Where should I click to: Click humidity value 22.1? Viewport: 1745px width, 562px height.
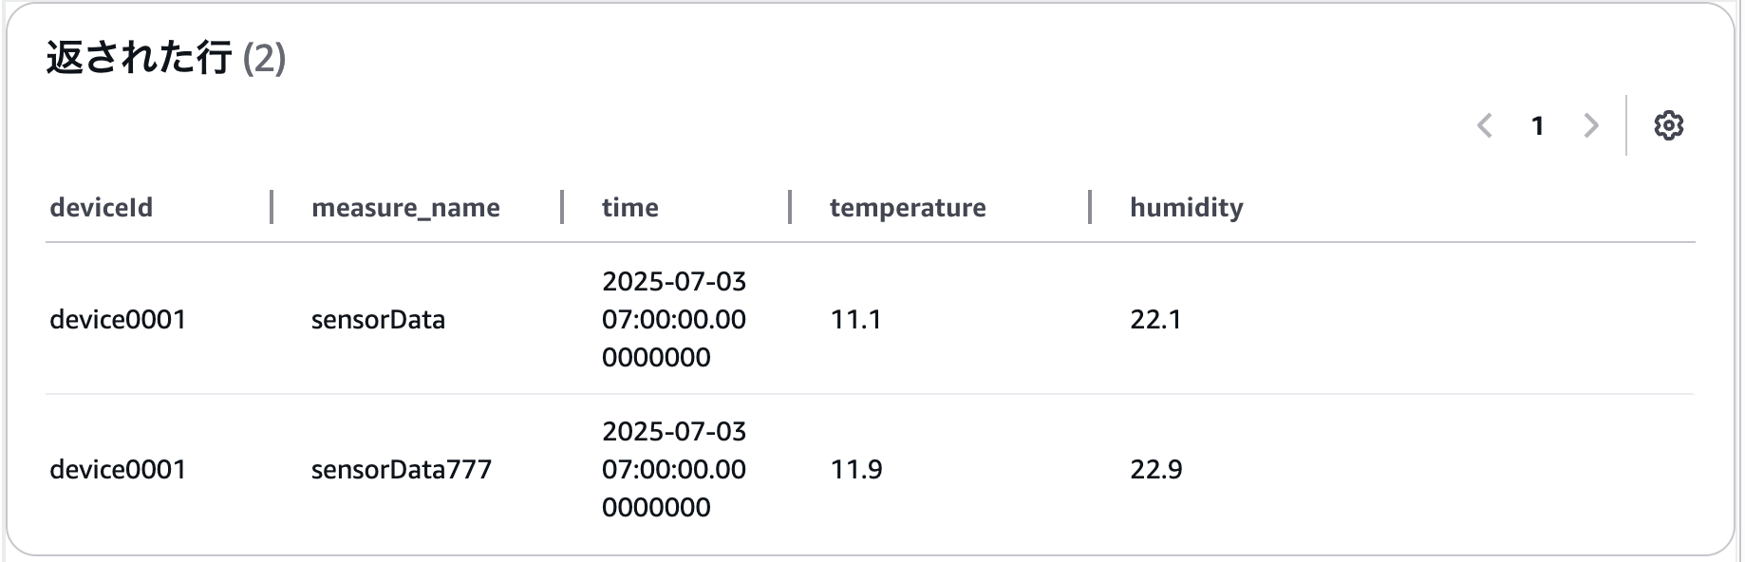[1155, 319]
